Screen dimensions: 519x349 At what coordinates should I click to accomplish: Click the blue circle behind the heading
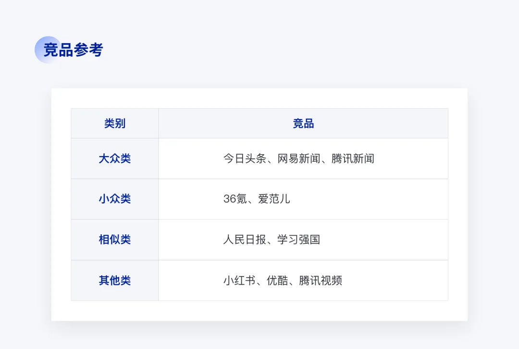click(49, 49)
